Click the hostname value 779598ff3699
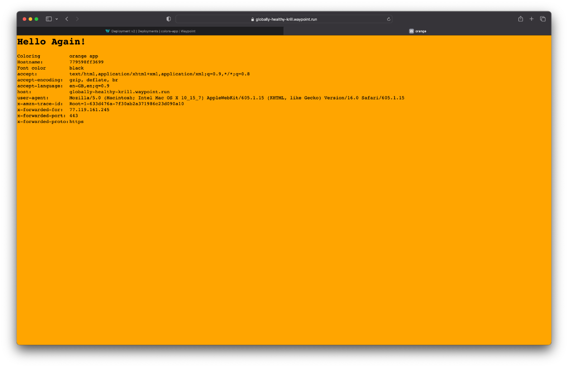 [87, 62]
